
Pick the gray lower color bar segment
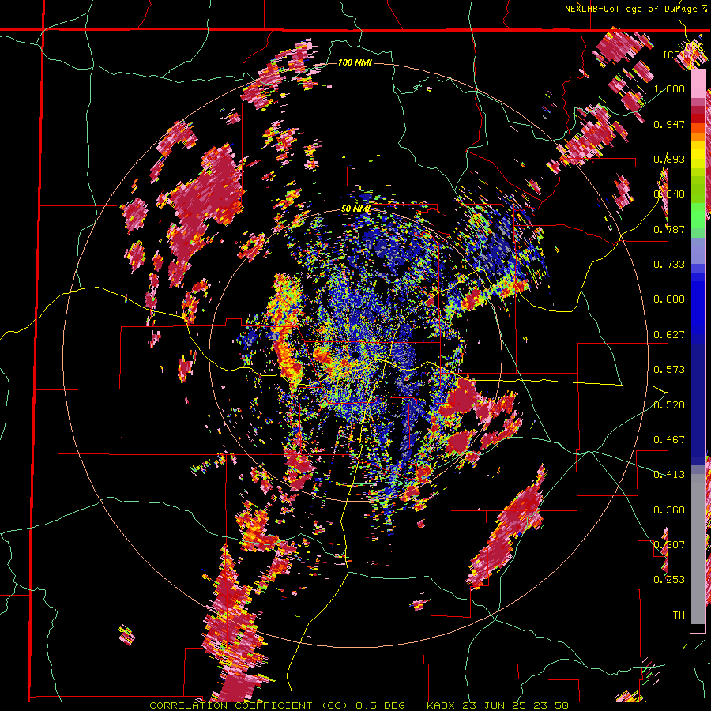pyautogui.click(x=698, y=549)
